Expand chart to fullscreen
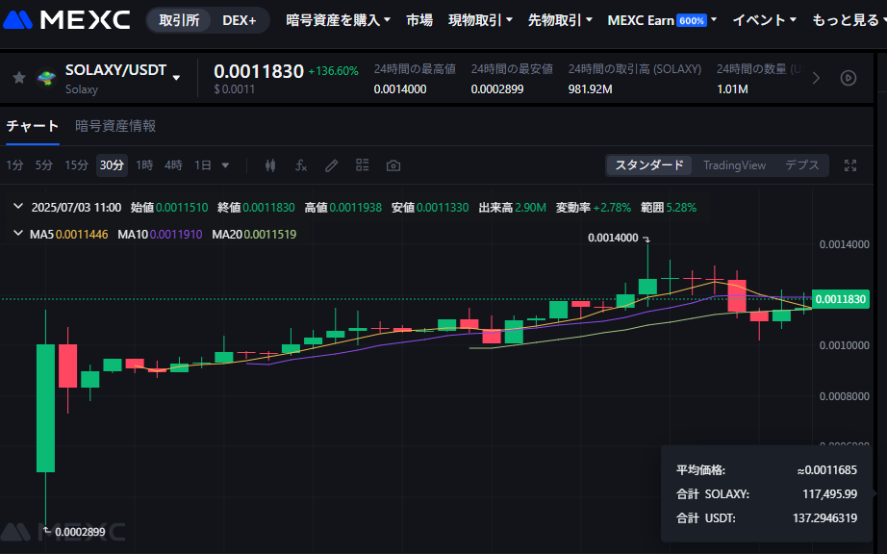The image size is (887, 554). click(x=849, y=165)
